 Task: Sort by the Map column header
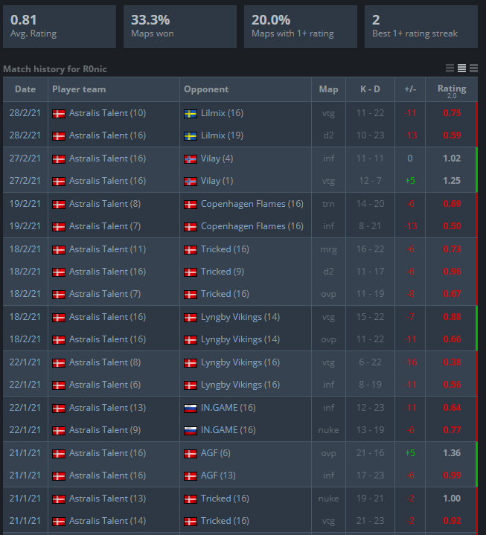coord(328,89)
